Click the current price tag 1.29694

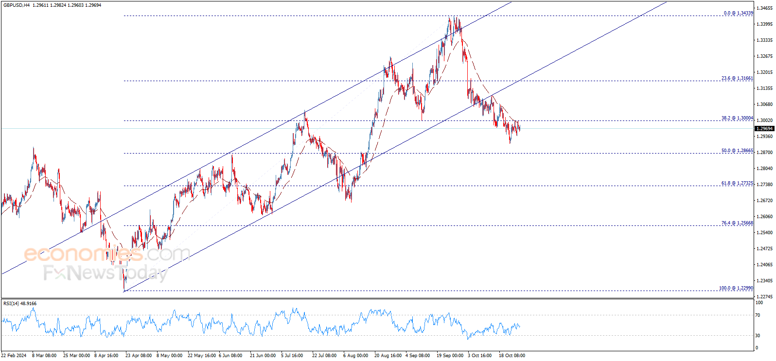click(x=764, y=129)
